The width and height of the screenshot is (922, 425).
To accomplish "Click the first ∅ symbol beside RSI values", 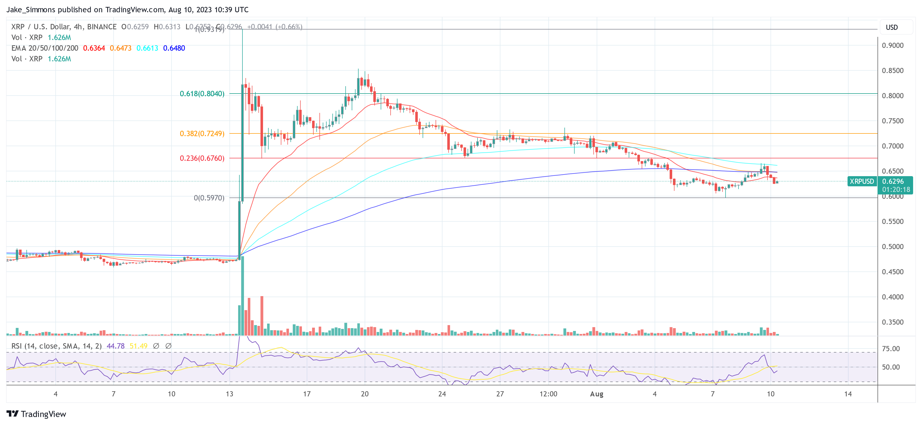I will [156, 346].
